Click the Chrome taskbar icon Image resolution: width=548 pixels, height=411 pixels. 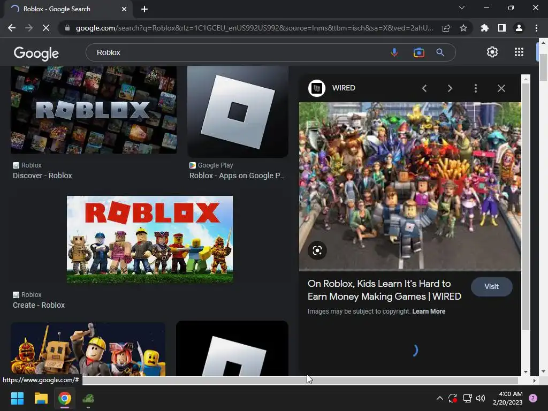coord(65,398)
